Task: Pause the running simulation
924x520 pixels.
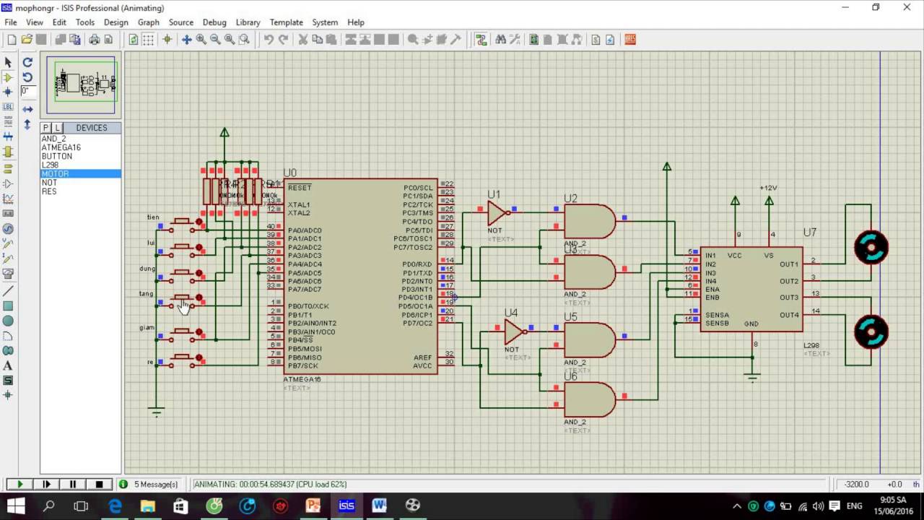Action: (73, 484)
